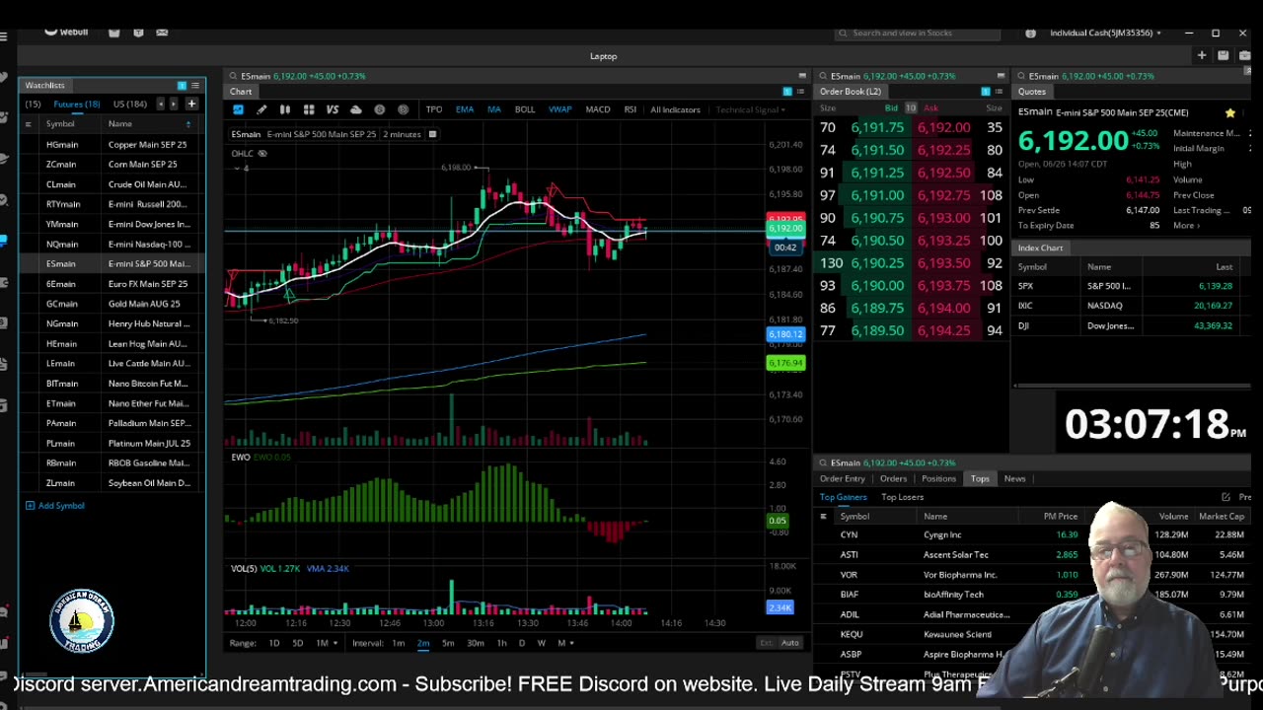Select the candlestick chart type icon
The image size is (1263, 710).
pos(285,109)
